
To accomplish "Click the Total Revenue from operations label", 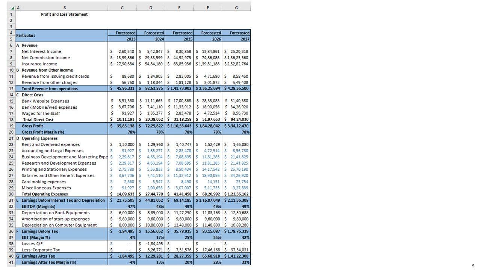I will coord(50,88).
